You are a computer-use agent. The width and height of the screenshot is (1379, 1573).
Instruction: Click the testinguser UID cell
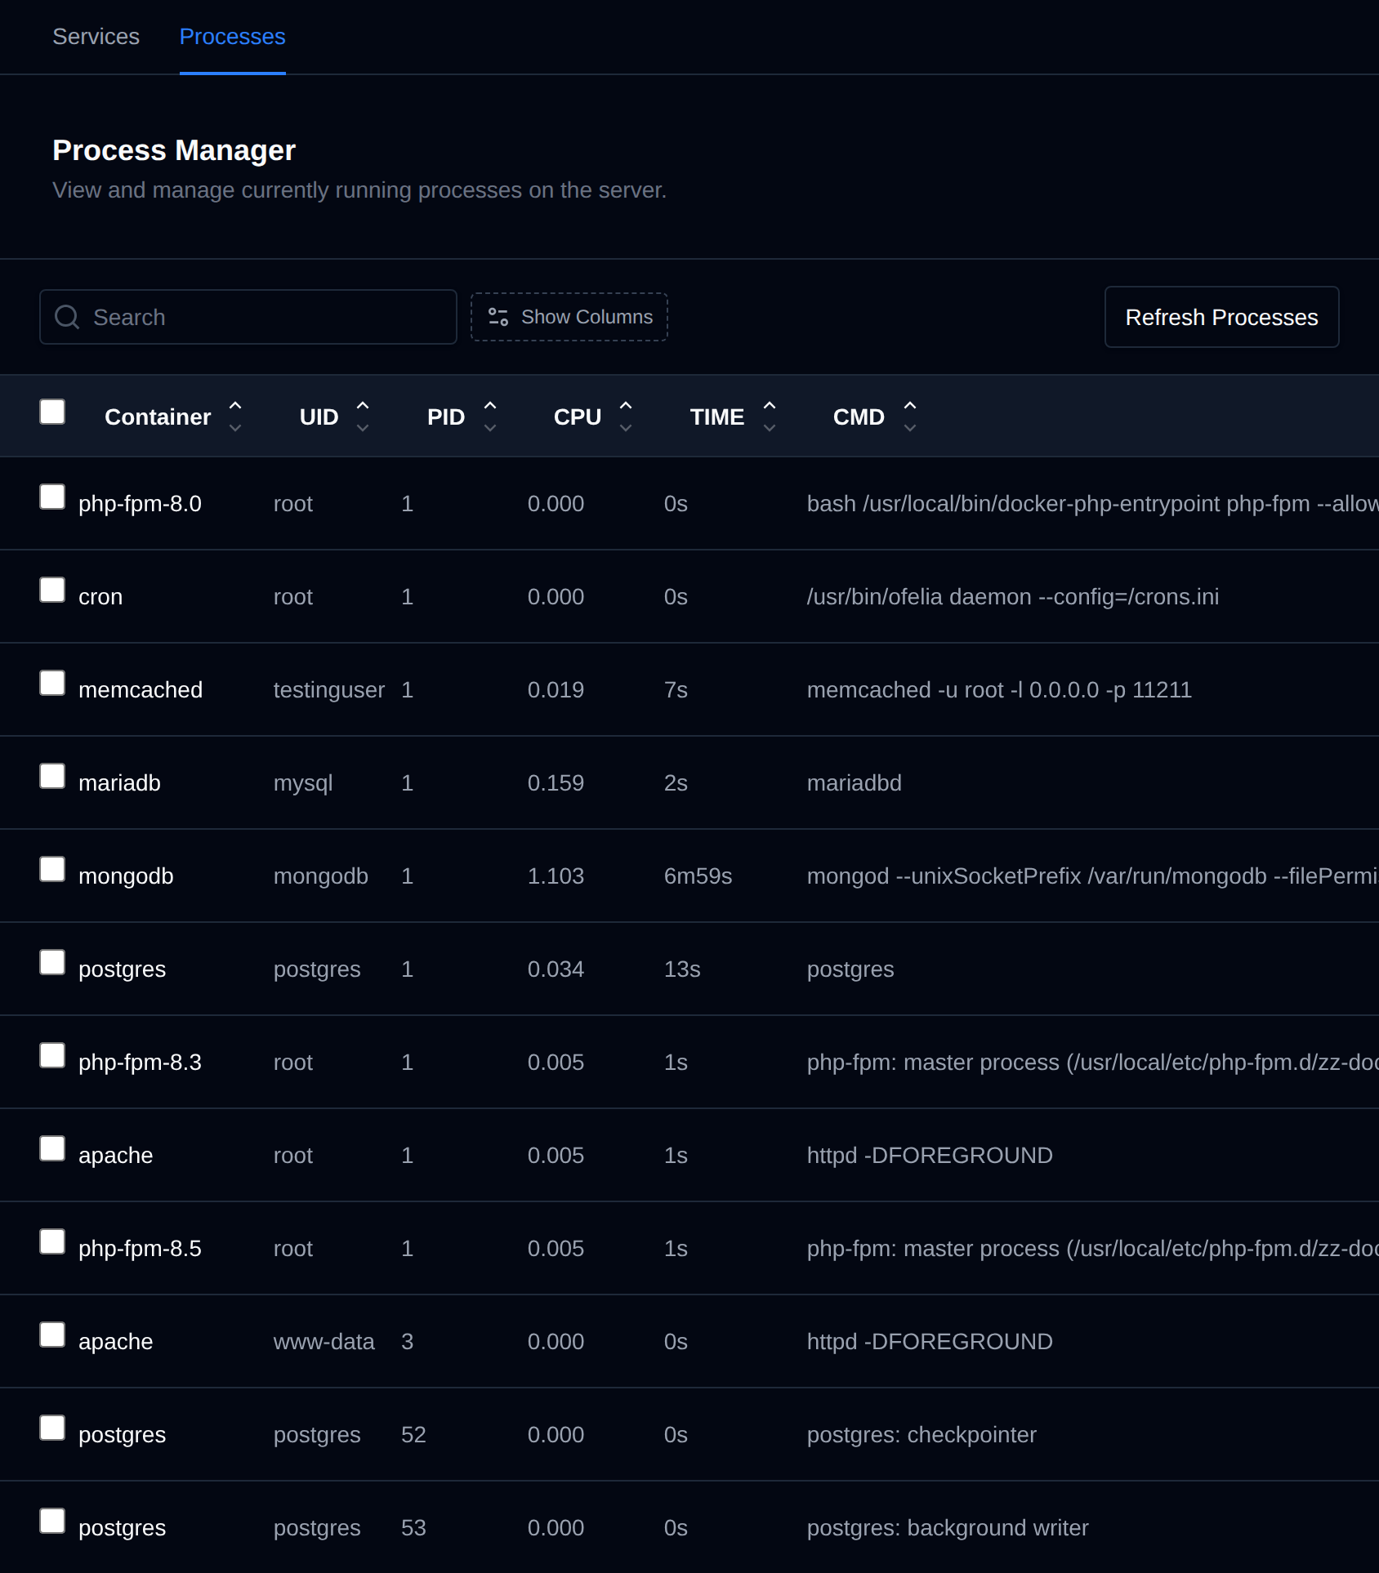(329, 690)
